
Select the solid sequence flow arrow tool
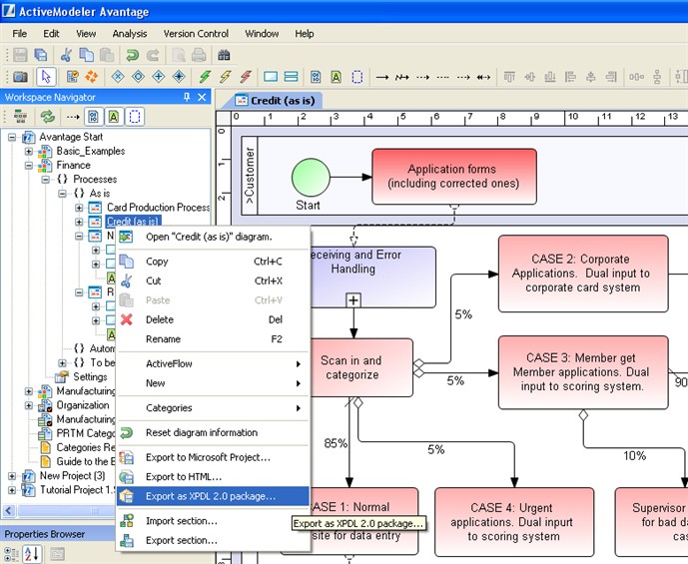click(x=382, y=77)
